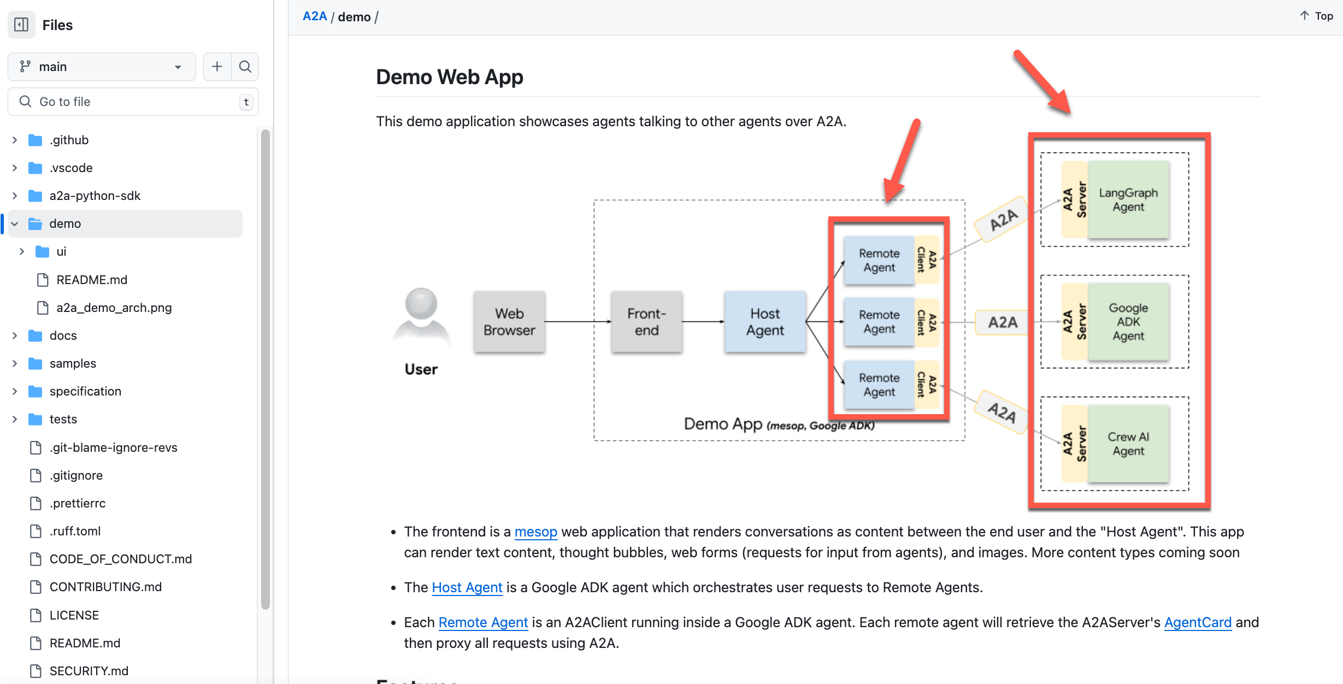Click the file tree vertical scrollbar
1343x684 pixels.
point(266,369)
